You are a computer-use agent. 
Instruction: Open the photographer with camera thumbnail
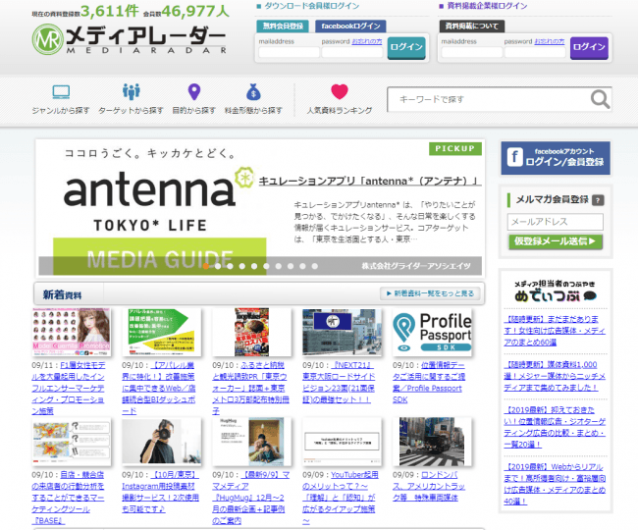point(162,442)
